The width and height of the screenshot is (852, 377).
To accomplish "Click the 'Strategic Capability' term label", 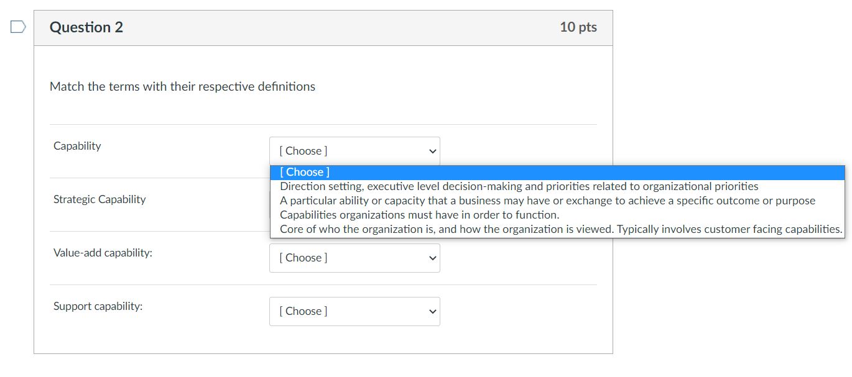I will [x=100, y=199].
